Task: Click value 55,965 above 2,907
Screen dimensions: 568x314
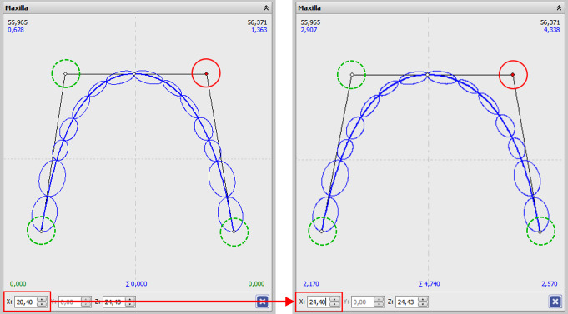Action: (x=310, y=22)
